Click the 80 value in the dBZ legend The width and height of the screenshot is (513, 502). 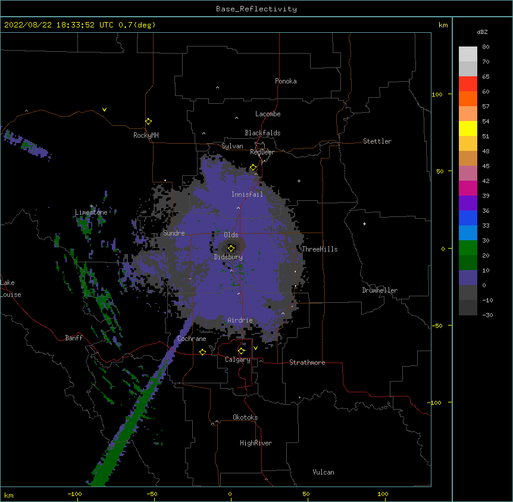tap(486, 47)
